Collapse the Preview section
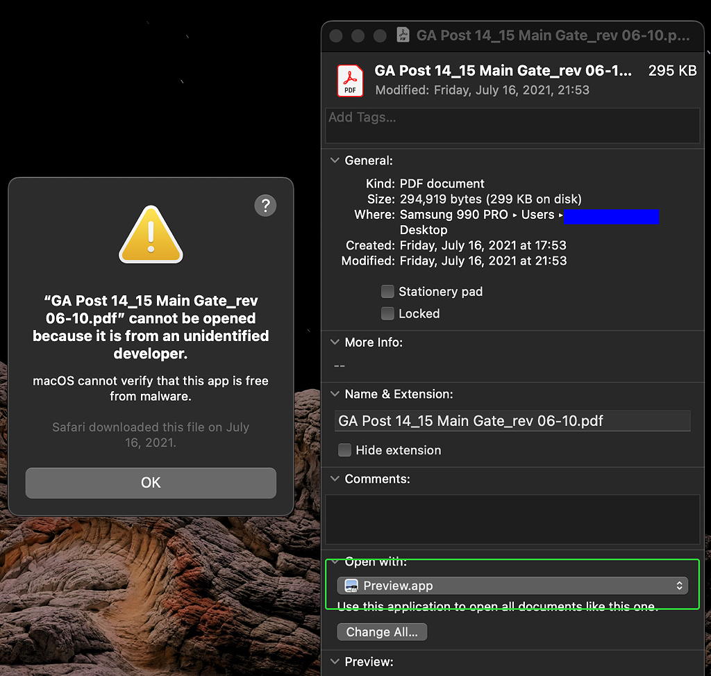The width and height of the screenshot is (711, 676). [x=335, y=661]
